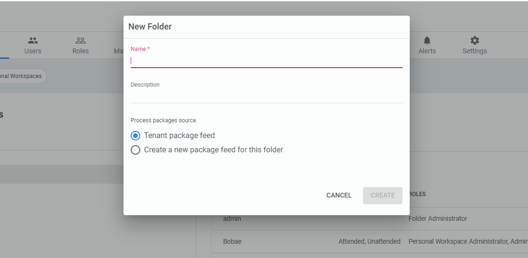Click the Users people icon
The image size is (528, 258).
point(33,40)
